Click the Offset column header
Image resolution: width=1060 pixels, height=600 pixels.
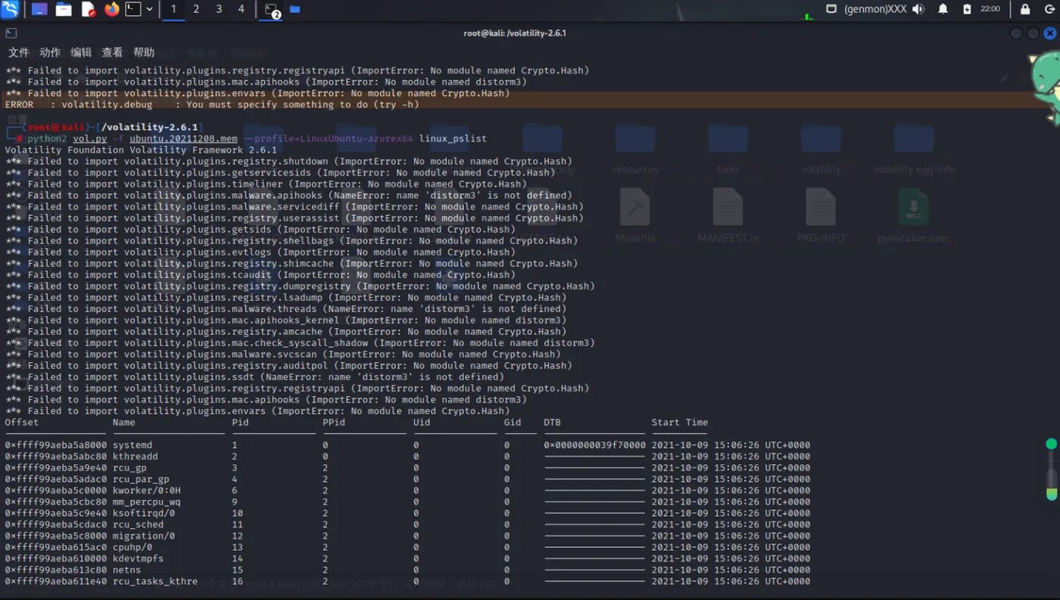pyautogui.click(x=22, y=423)
